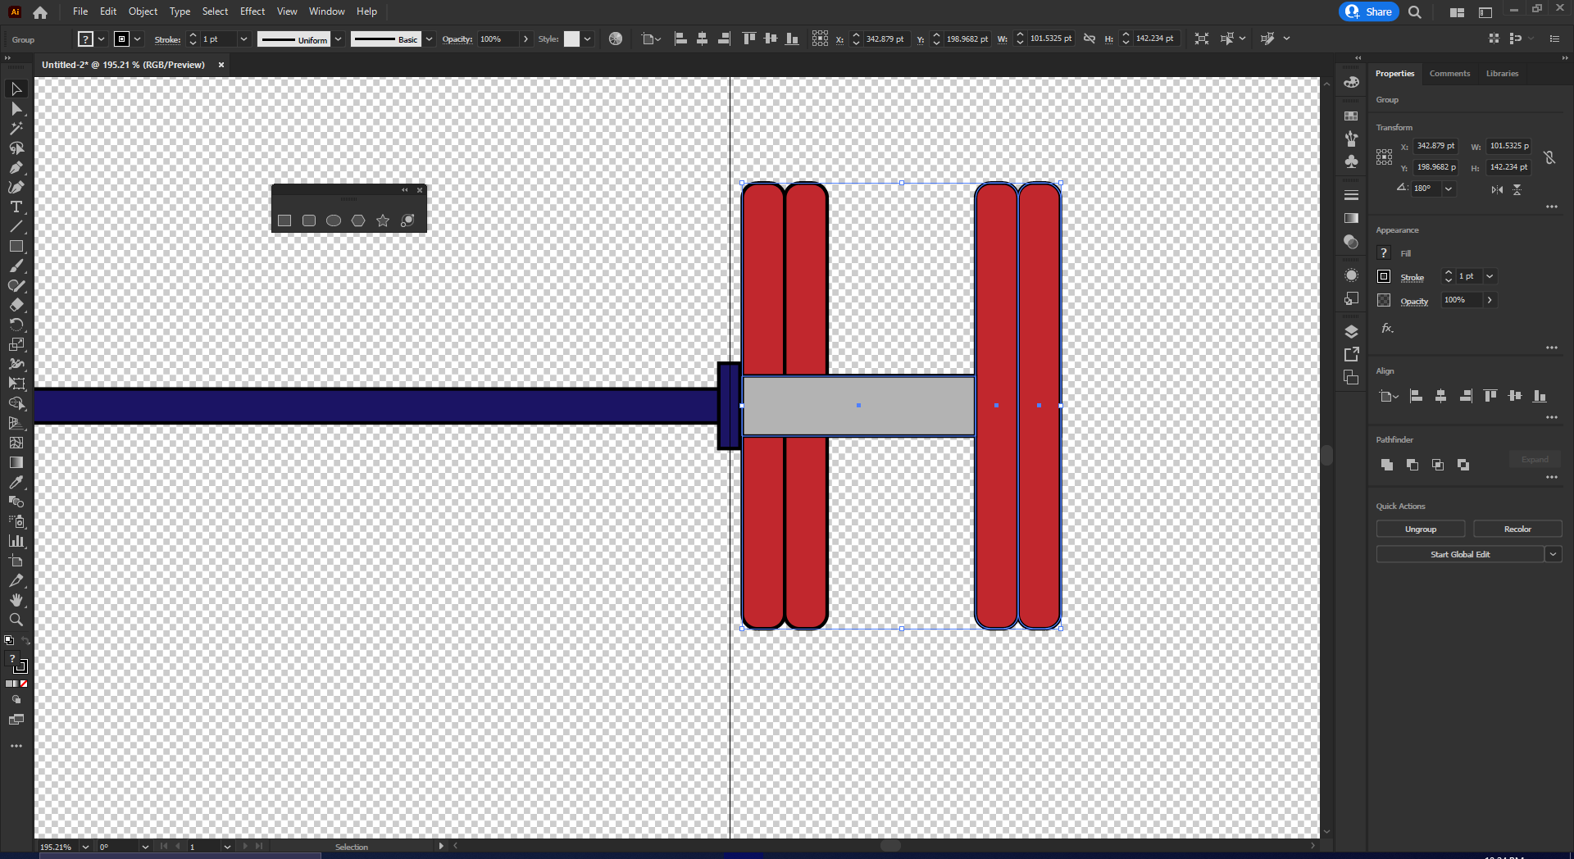The height and width of the screenshot is (859, 1574).
Task: Open the stroke weight dropdown
Action: pos(243,39)
